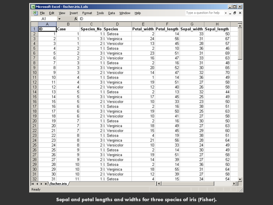Open the Data menu

pyautogui.click(x=111, y=13)
